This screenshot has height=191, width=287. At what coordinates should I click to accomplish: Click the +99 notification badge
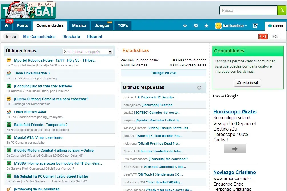9,21
